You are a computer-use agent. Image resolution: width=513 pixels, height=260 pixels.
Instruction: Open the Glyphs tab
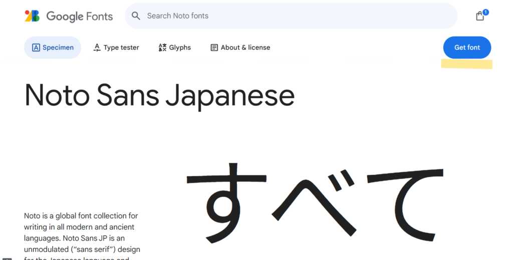(x=175, y=47)
